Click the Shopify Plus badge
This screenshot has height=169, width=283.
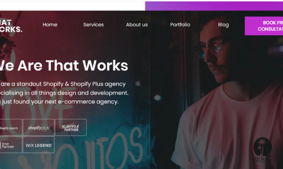coord(39,127)
